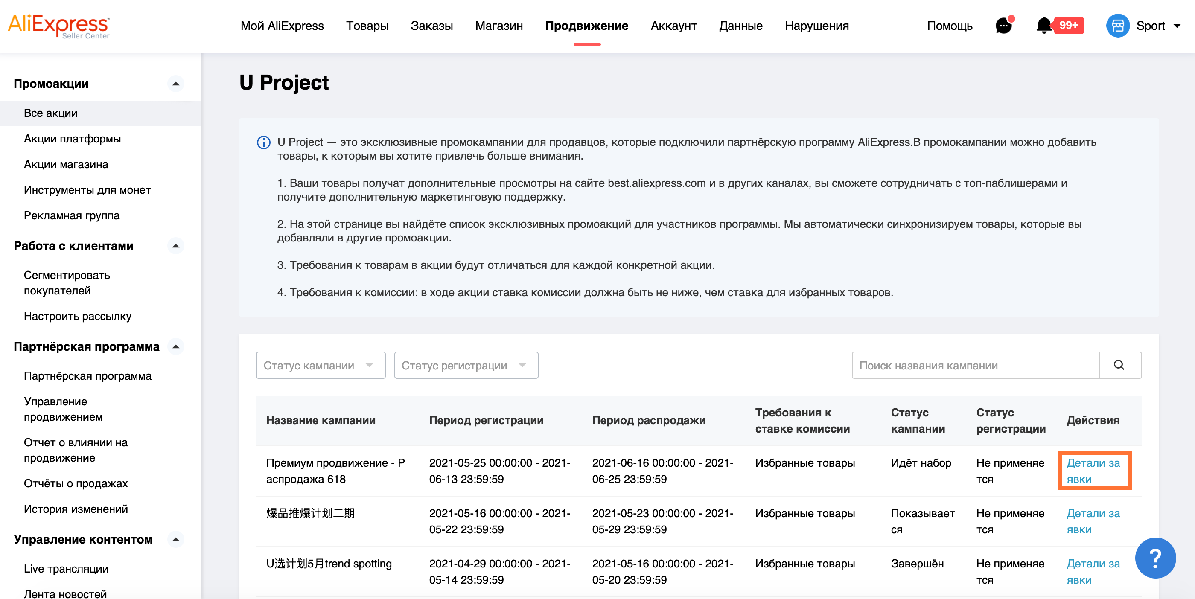Click the Период распродажи column header
The image size is (1195, 599).
coord(649,420)
